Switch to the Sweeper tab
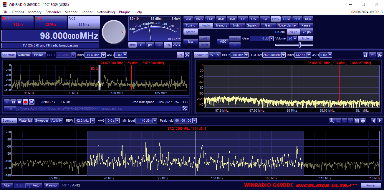 point(42,120)
